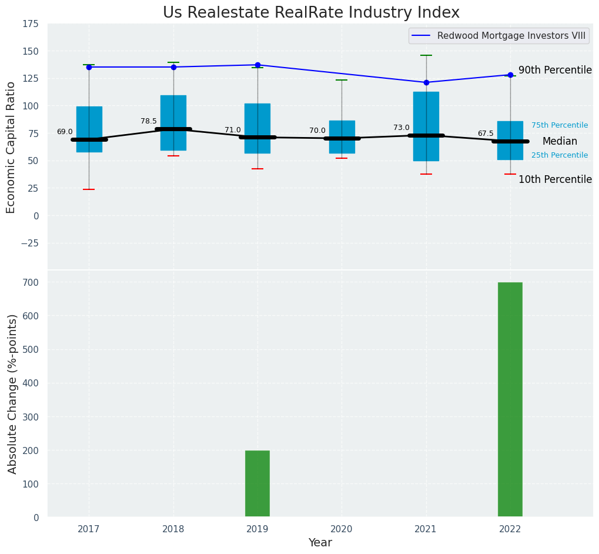Click the 90th Percentile annotation
The width and height of the screenshot is (599, 554).
click(x=554, y=70)
